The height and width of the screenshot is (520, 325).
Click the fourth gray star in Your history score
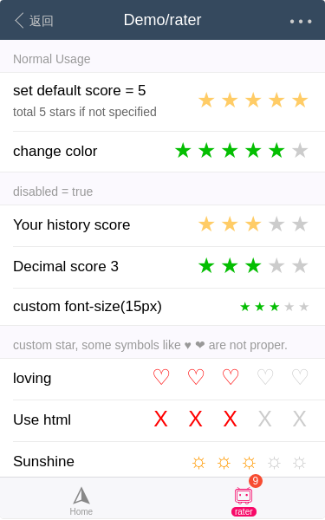coord(276,224)
